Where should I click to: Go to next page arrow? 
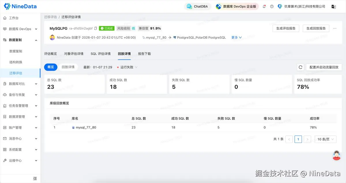click(307, 139)
